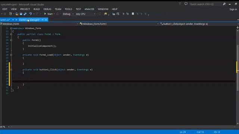Open the Windows_Form.Form1 class dropdown
This screenshot has width=239, height=134.
coord(119,24)
